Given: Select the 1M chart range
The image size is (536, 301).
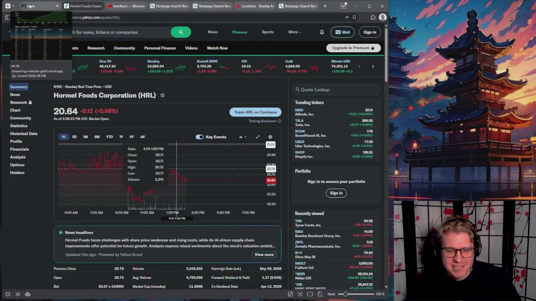Looking at the screenshot, I should [x=85, y=137].
